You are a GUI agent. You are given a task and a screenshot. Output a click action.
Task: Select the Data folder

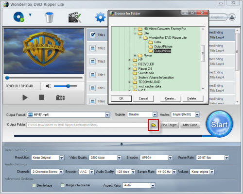(x=157, y=42)
